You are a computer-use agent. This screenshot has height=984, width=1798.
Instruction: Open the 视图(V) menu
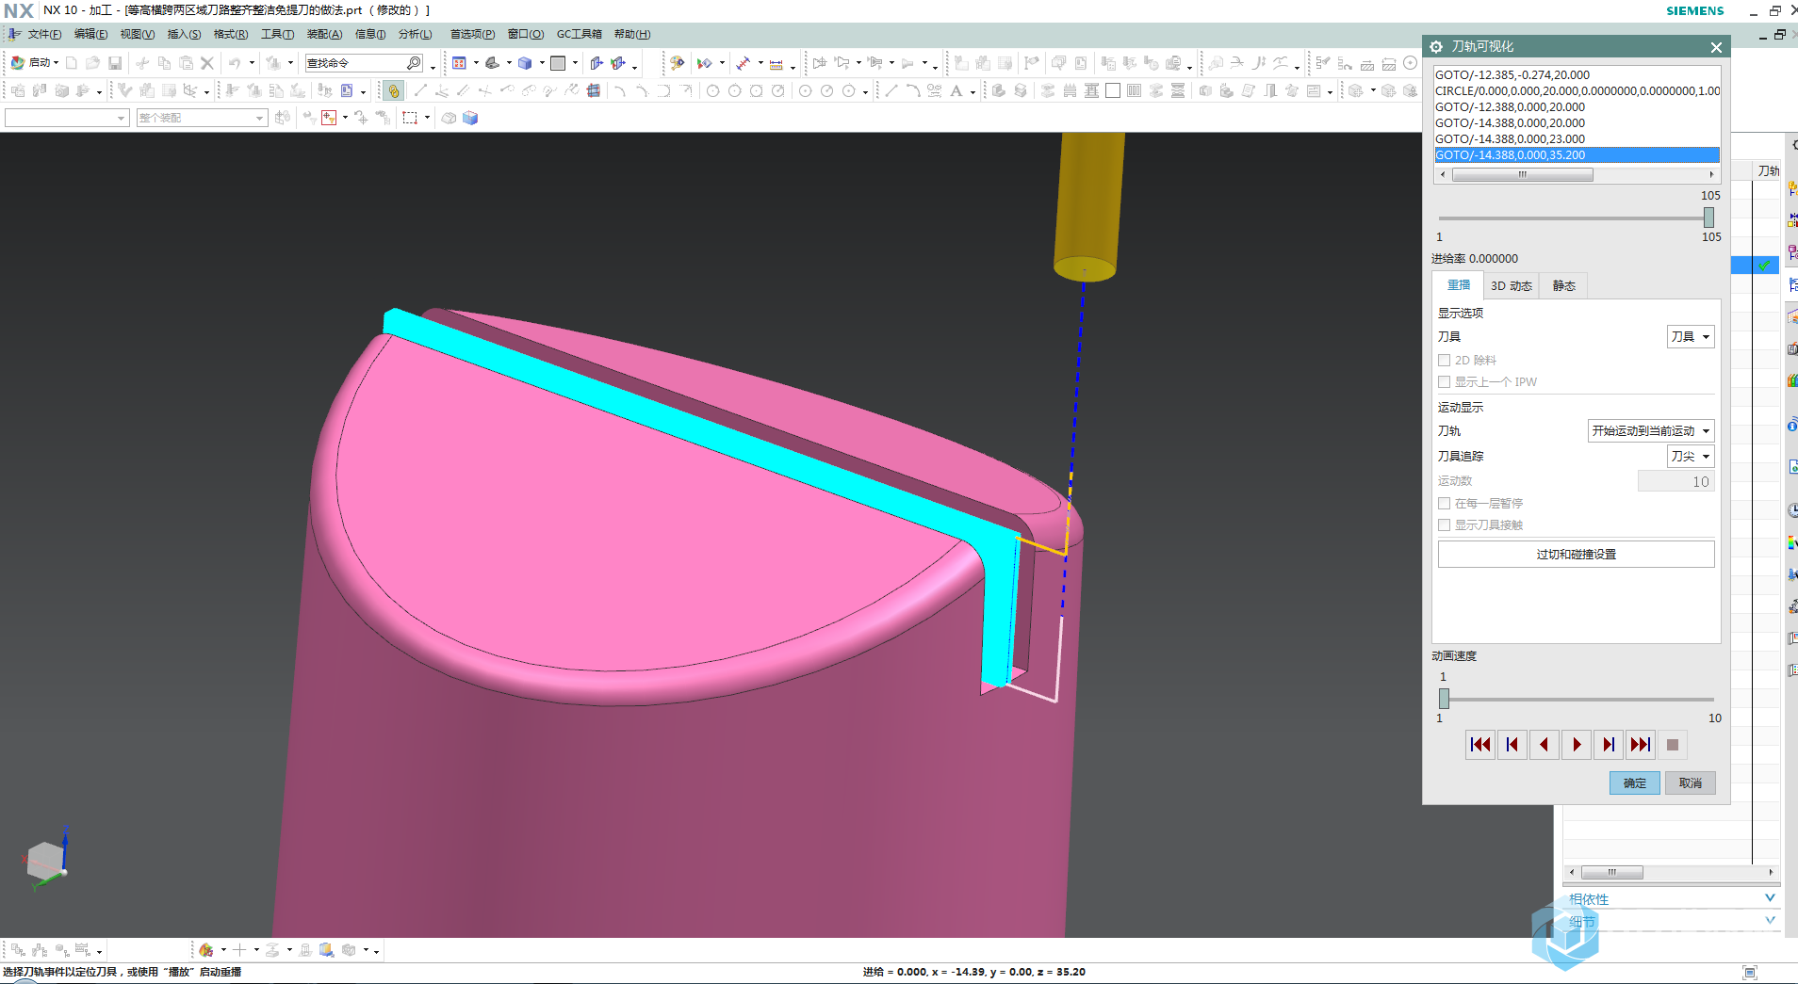pyautogui.click(x=137, y=34)
